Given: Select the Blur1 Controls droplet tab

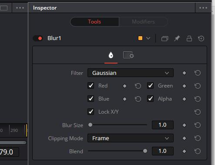Looking at the screenshot, I should point(111,55).
